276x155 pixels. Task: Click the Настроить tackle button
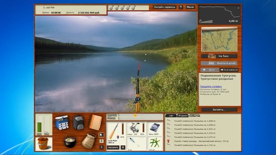(113, 147)
